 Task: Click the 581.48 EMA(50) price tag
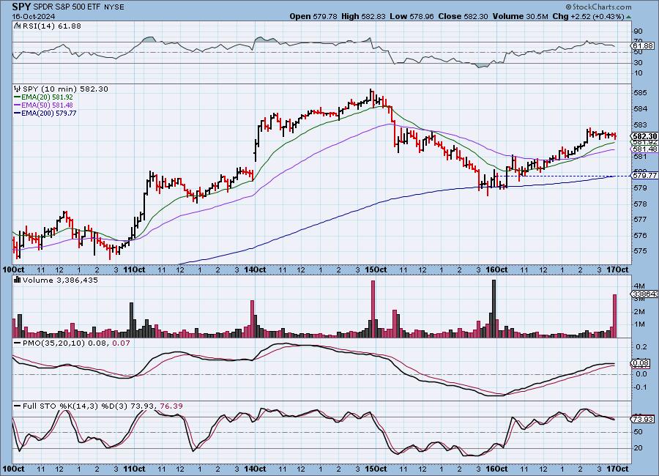(644, 149)
